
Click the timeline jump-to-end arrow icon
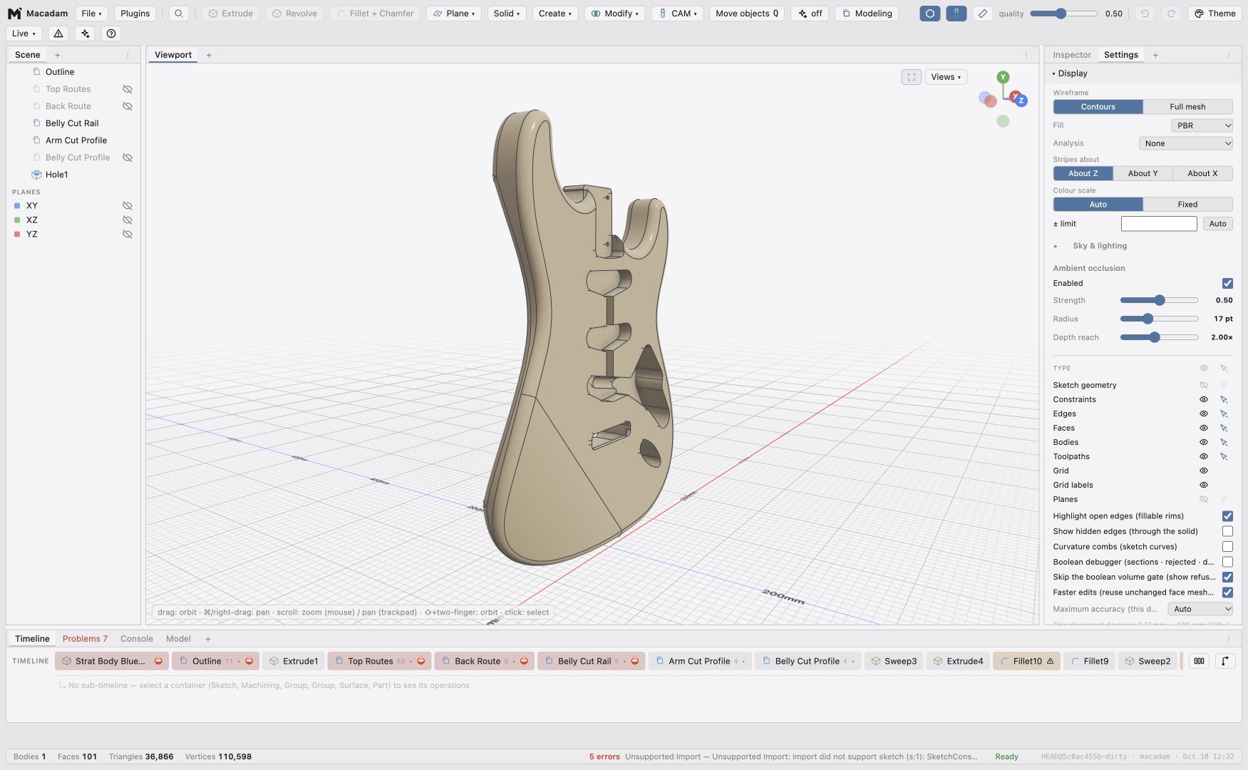(x=1224, y=661)
